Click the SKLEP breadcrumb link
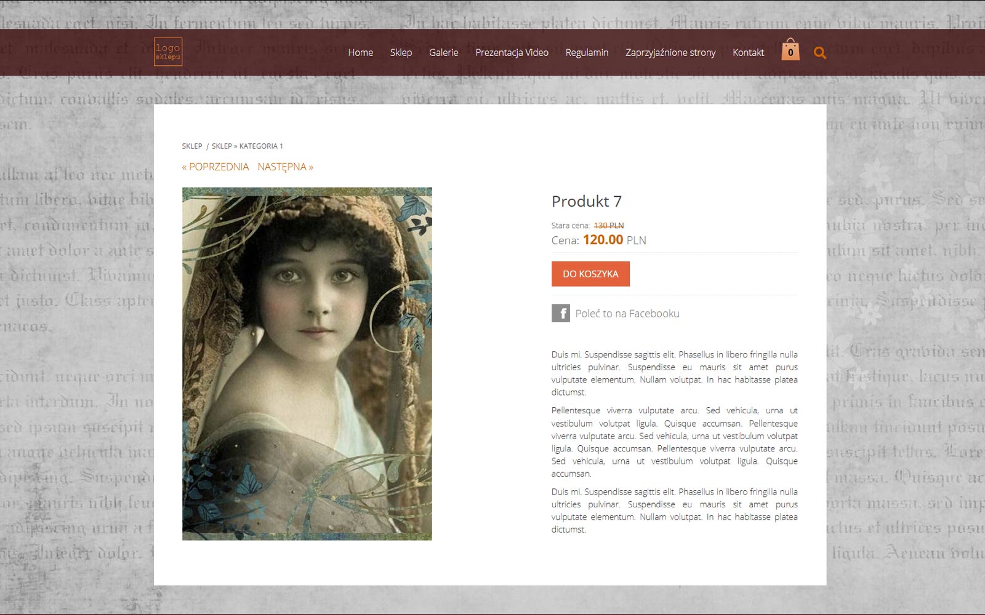 point(192,146)
